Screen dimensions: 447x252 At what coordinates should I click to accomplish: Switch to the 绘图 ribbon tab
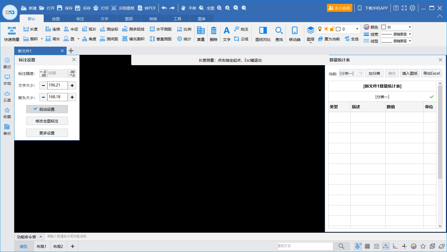(56, 19)
